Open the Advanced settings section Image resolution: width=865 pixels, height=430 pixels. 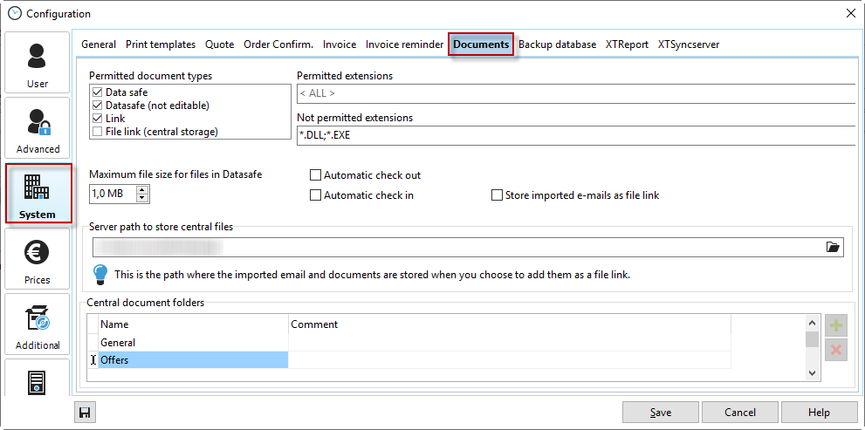38,127
